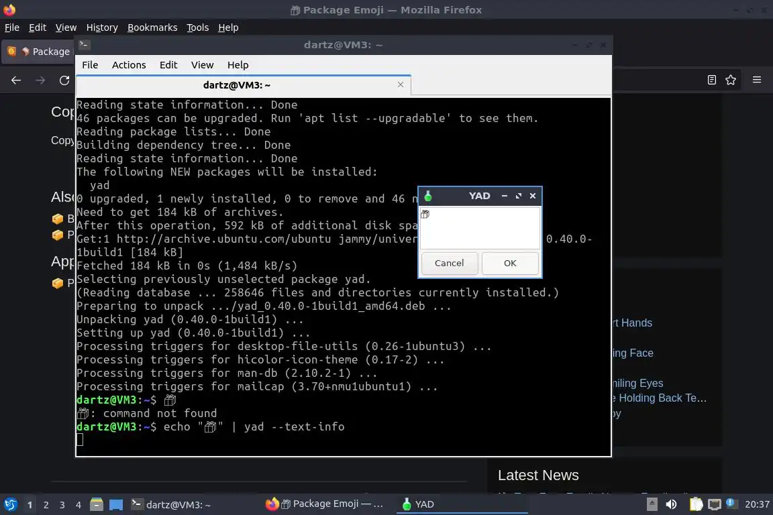Open the clipboard manager tray icon
The image size is (773, 515).
[x=696, y=505]
